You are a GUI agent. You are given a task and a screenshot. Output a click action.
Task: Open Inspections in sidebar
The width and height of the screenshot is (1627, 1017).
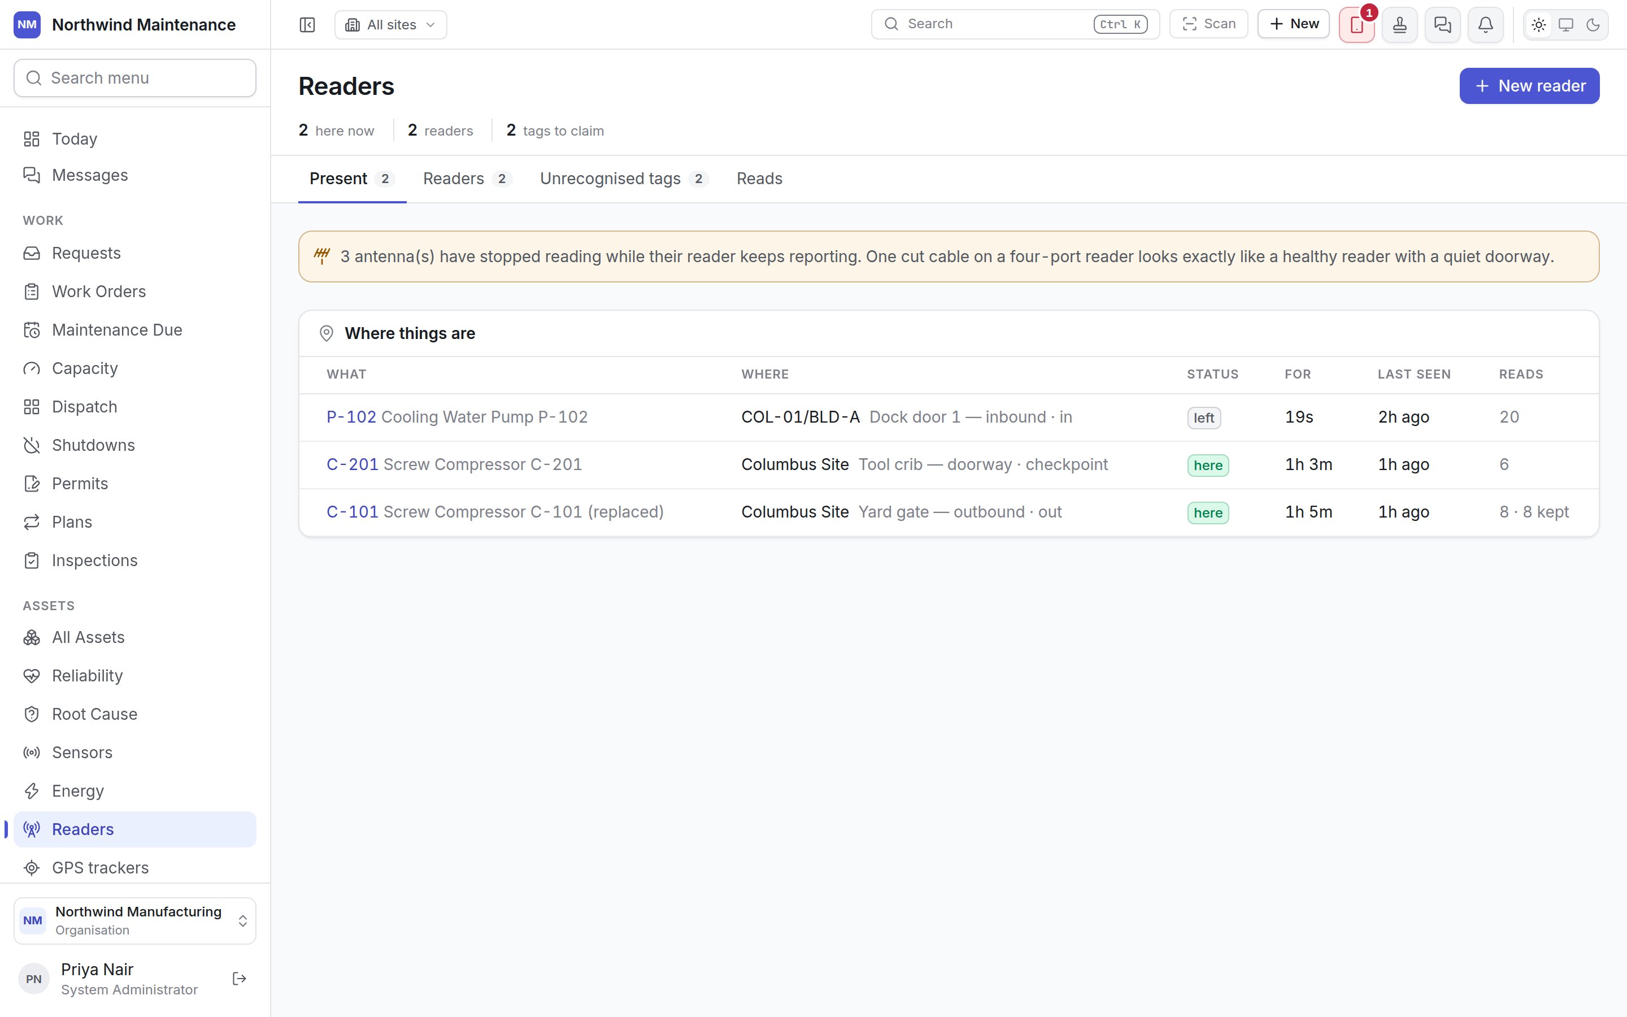[x=135, y=560]
